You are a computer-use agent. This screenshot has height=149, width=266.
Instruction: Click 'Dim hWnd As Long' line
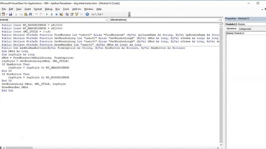coord(15,51)
